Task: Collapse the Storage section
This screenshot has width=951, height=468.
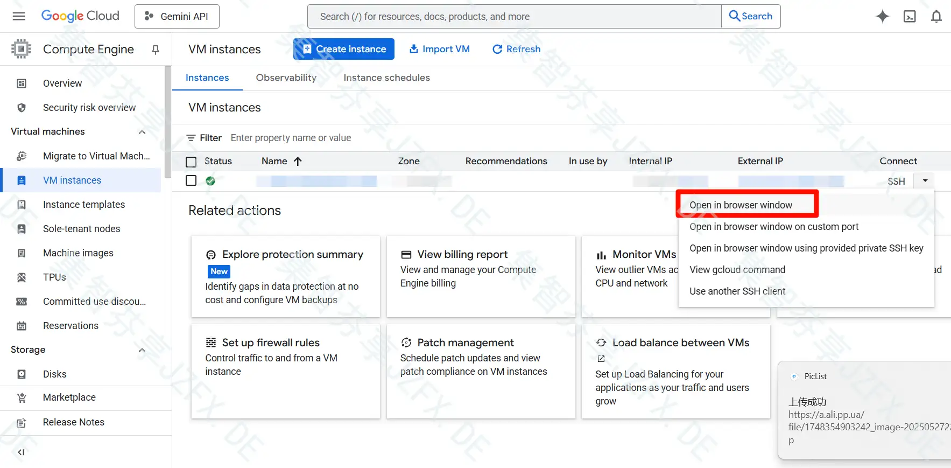Action: [x=142, y=350]
